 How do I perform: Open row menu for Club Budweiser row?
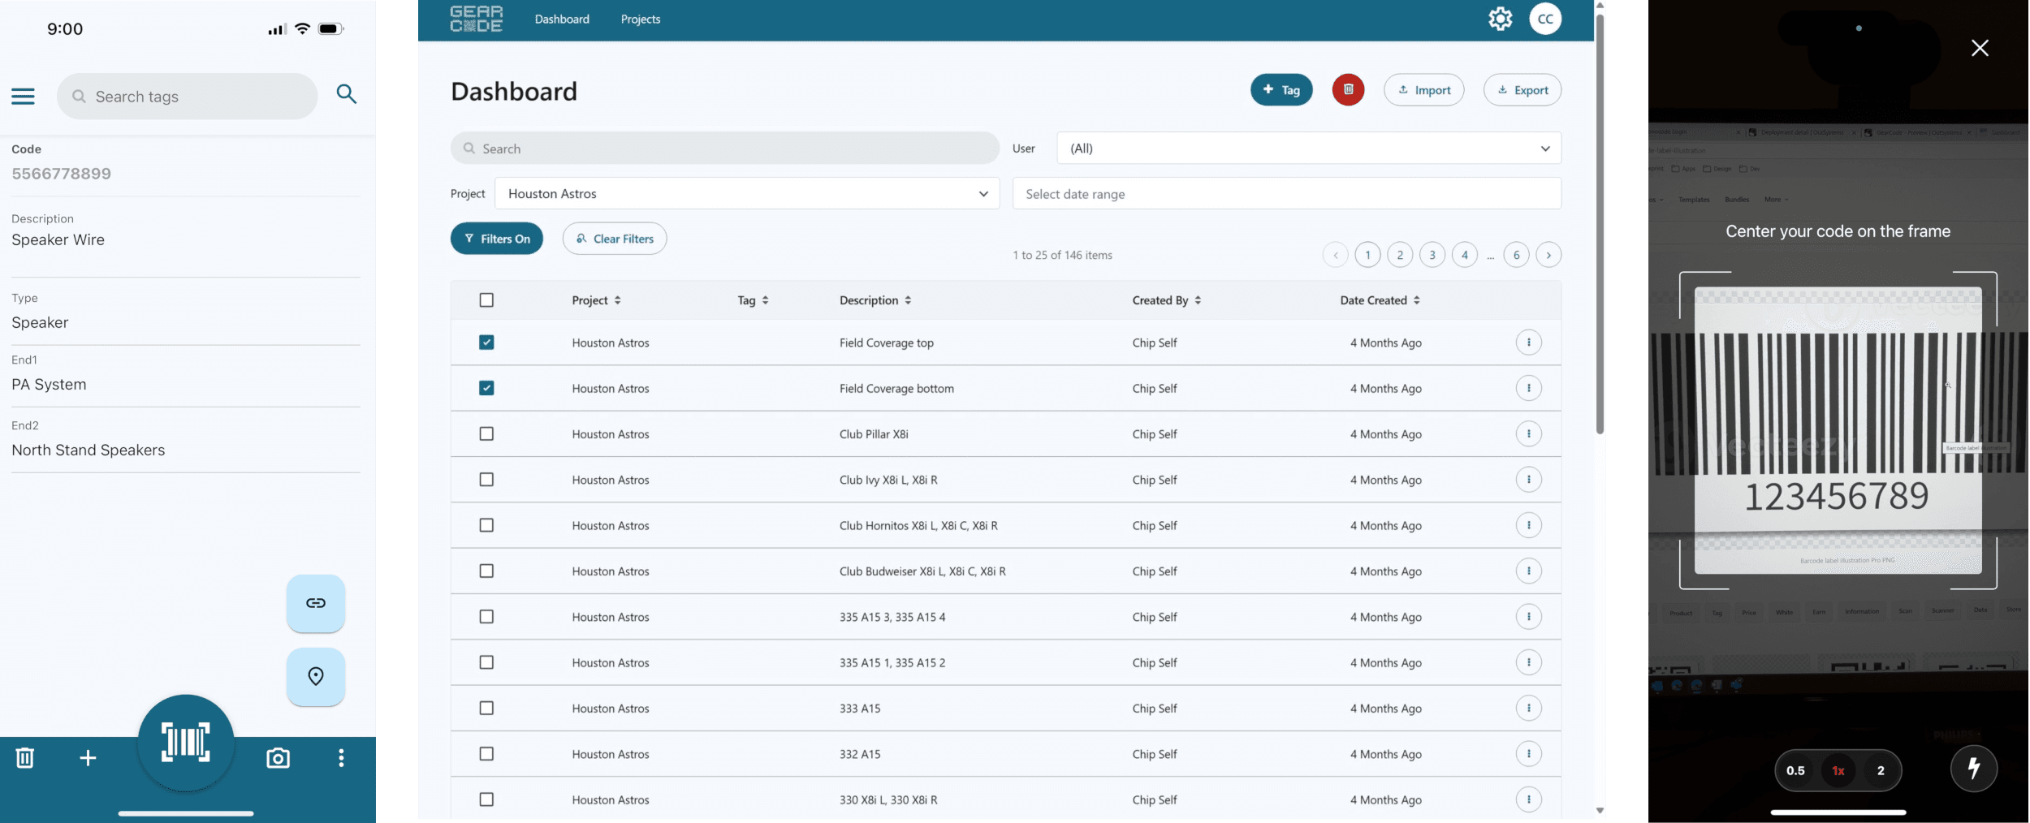1528,571
